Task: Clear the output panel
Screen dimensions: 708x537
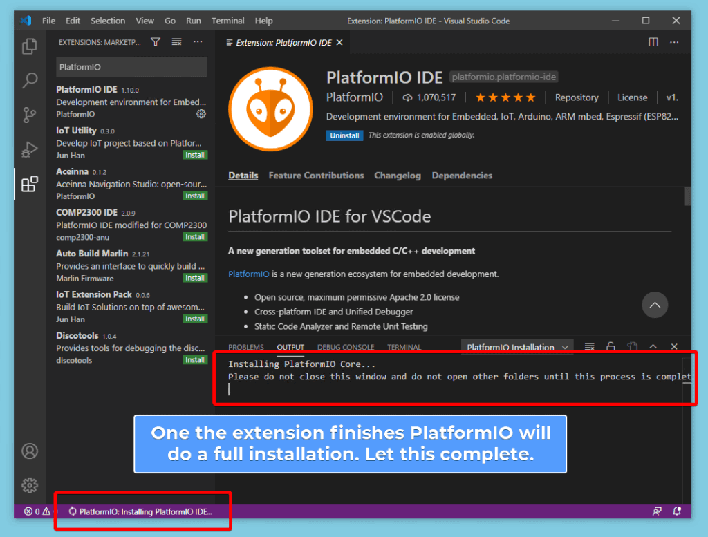Action: pos(589,346)
